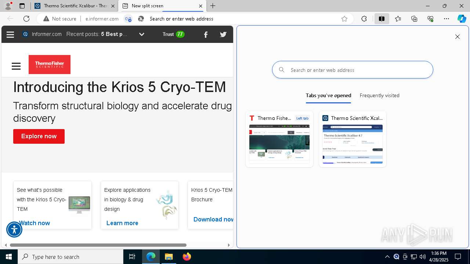This screenshot has width=470, height=264.
Task: Open the accessibility options round button
Action: pos(14,230)
